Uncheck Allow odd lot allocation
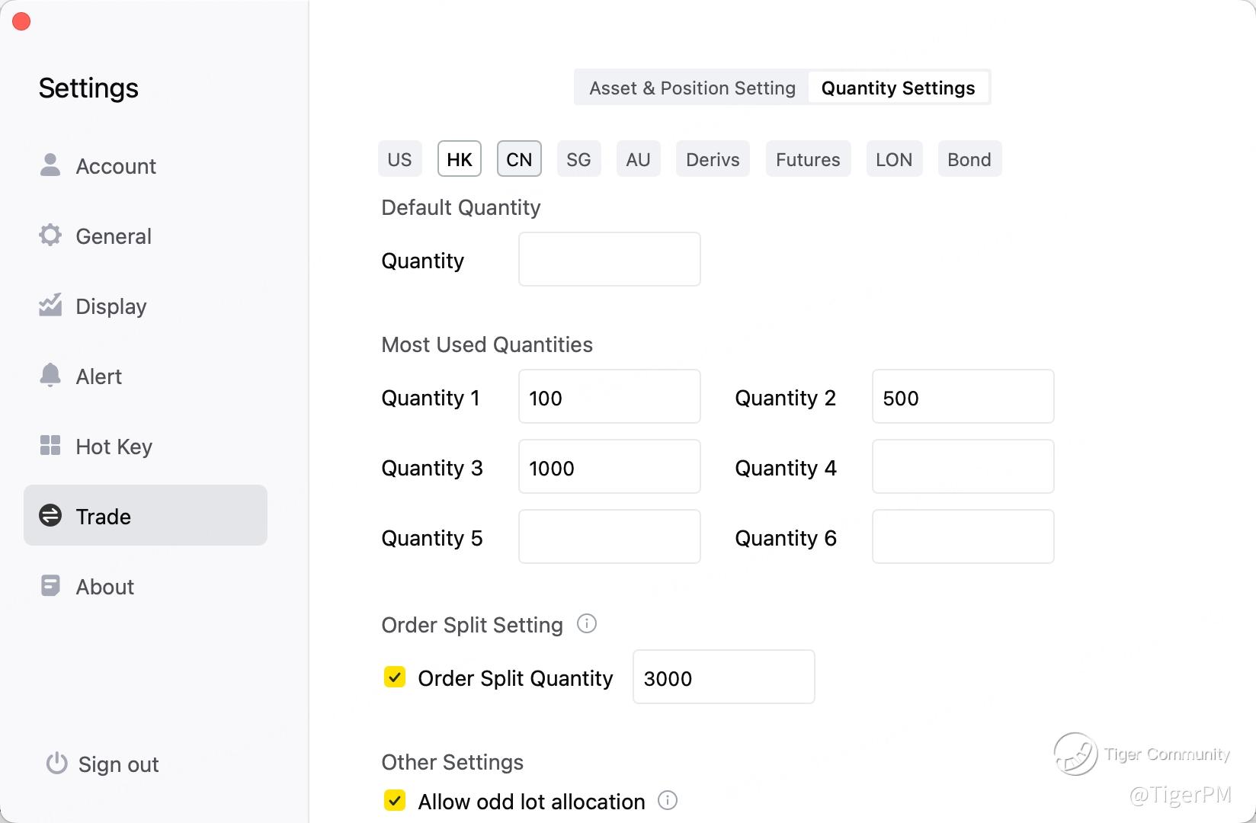 tap(395, 801)
